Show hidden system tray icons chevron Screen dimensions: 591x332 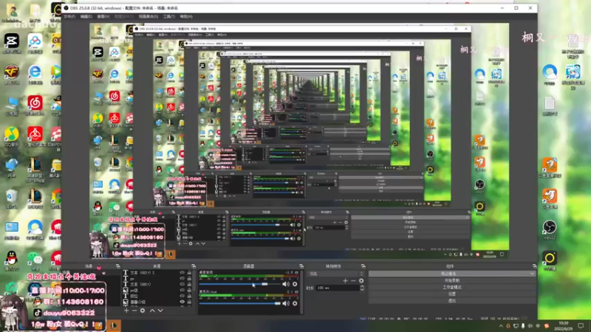[x=501, y=326]
